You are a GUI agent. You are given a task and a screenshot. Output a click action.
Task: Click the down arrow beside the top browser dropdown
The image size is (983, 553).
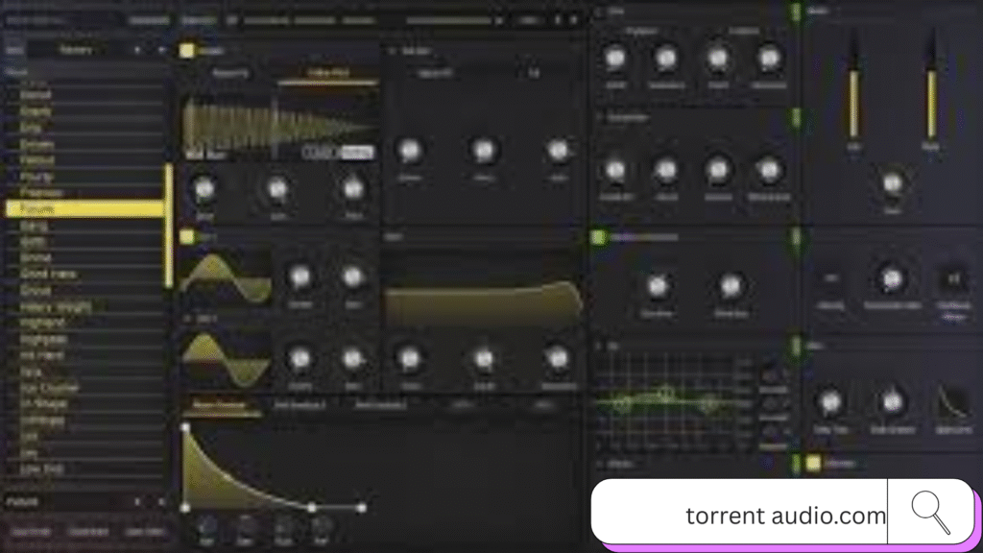(159, 49)
